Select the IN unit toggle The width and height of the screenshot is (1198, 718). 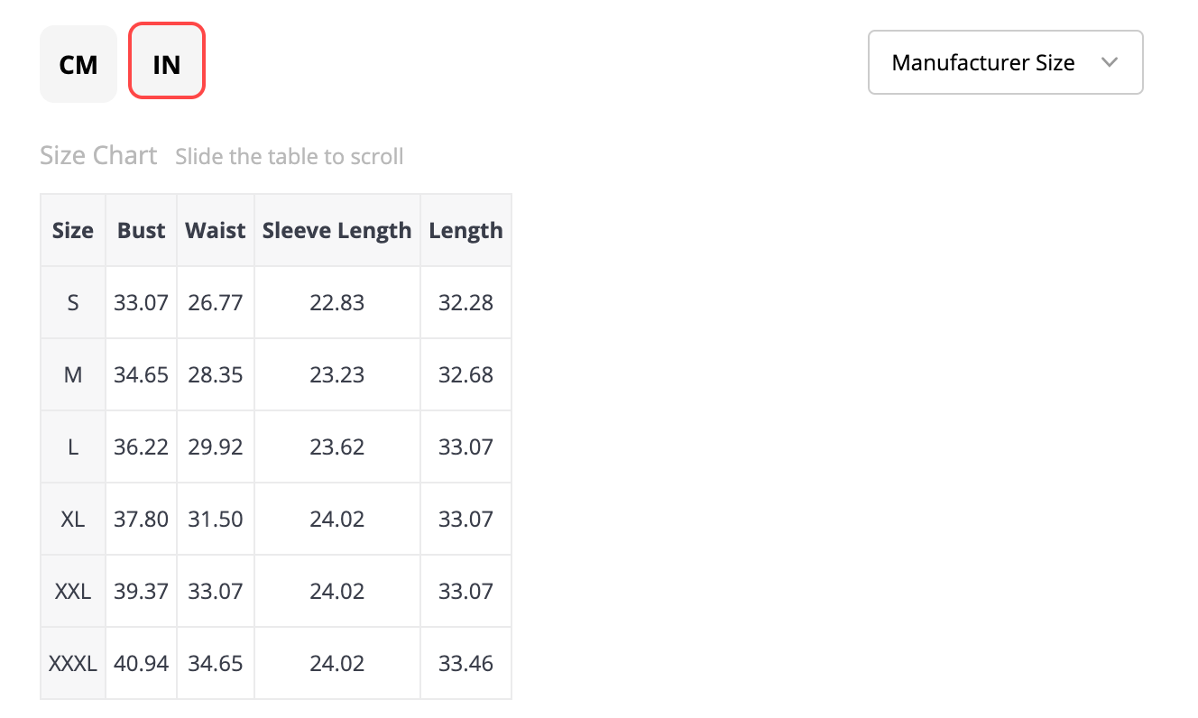click(x=167, y=61)
